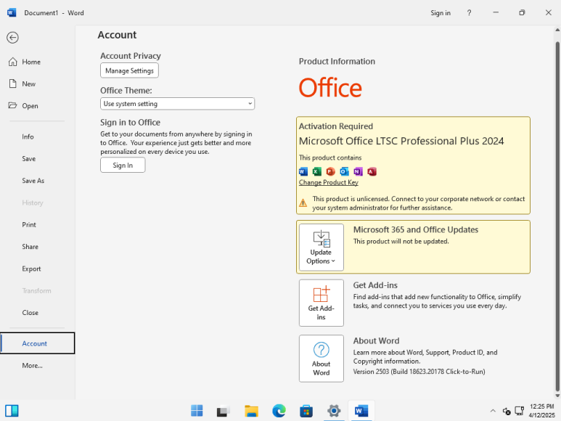Open Microsoft Store from the taskbar
This screenshot has width=561, height=421.
(306, 411)
